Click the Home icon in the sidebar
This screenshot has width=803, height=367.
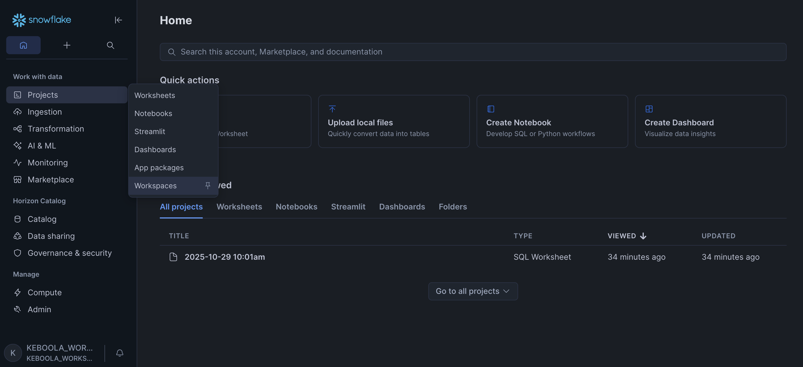click(x=23, y=45)
